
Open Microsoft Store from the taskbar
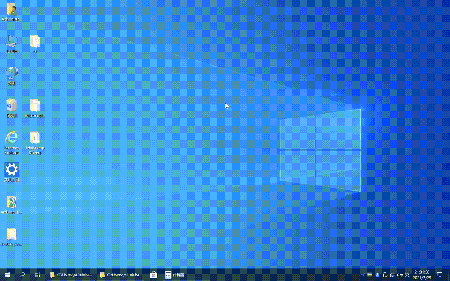(154, 275)
